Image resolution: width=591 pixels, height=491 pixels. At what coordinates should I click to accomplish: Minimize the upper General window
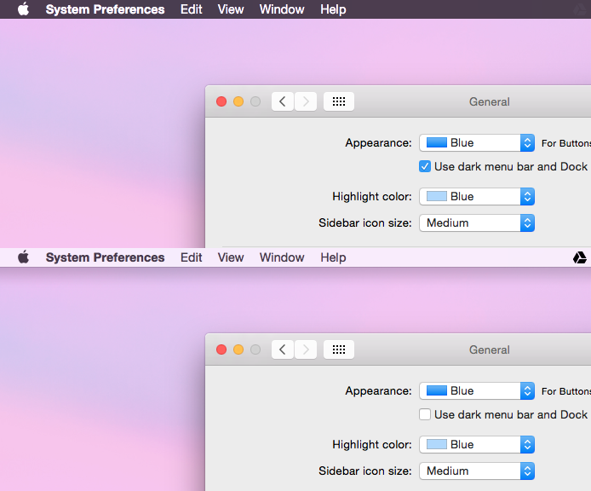point(238,101)
